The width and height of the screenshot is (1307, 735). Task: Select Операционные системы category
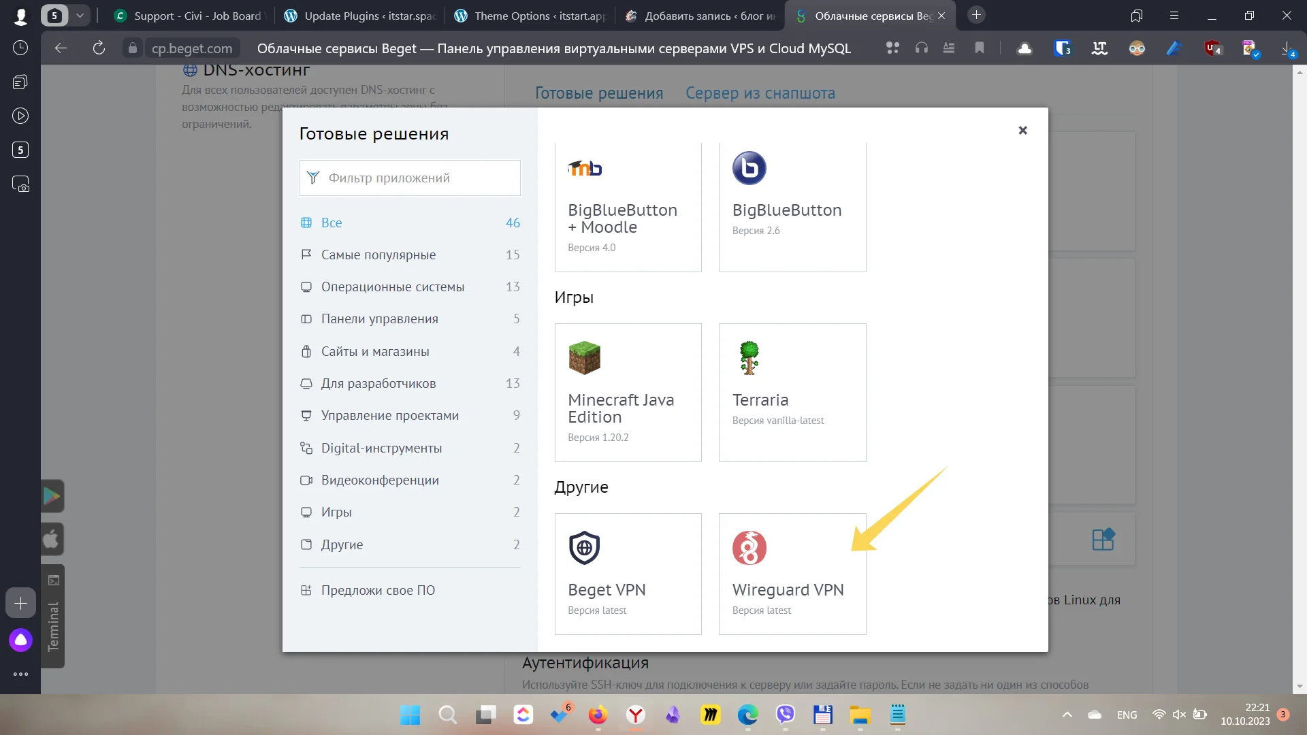[x=410, y=287]
